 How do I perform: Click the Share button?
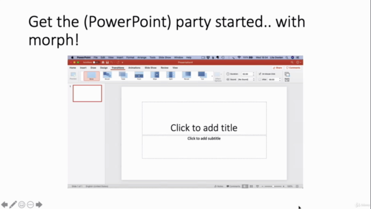point(277,68)
